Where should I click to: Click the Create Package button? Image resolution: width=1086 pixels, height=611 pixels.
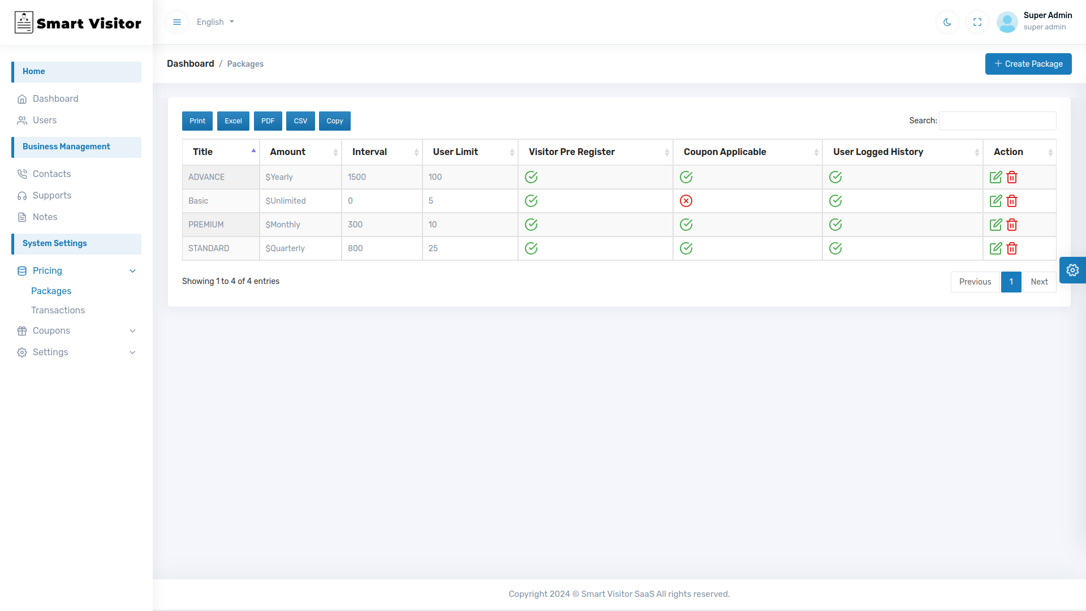tap(1028, 64)
